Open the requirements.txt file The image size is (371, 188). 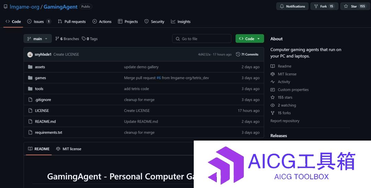(x=48, y=132)
